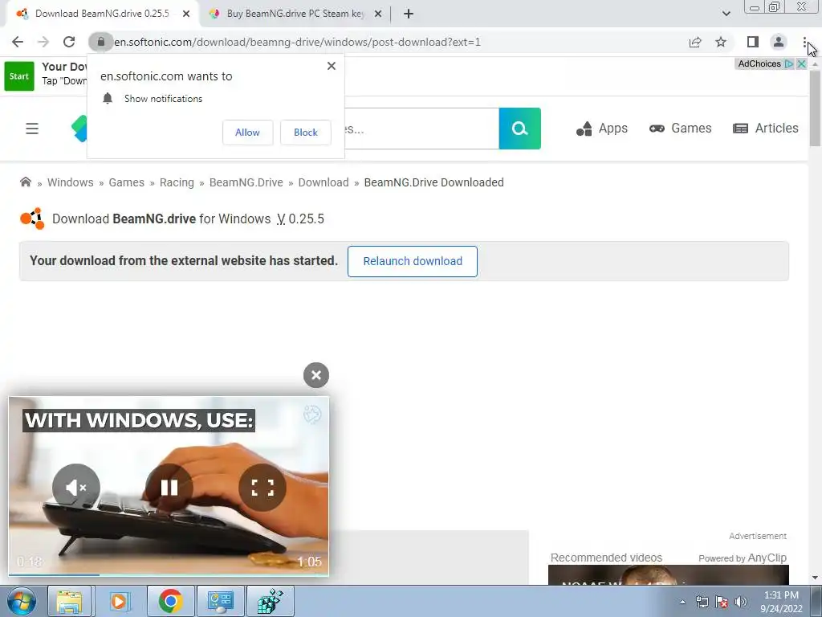The height and width of the screenshot is (617, 822).
Task: Go to Softonic home via breadcrumb icon
Action: click(x=25, y=182)
